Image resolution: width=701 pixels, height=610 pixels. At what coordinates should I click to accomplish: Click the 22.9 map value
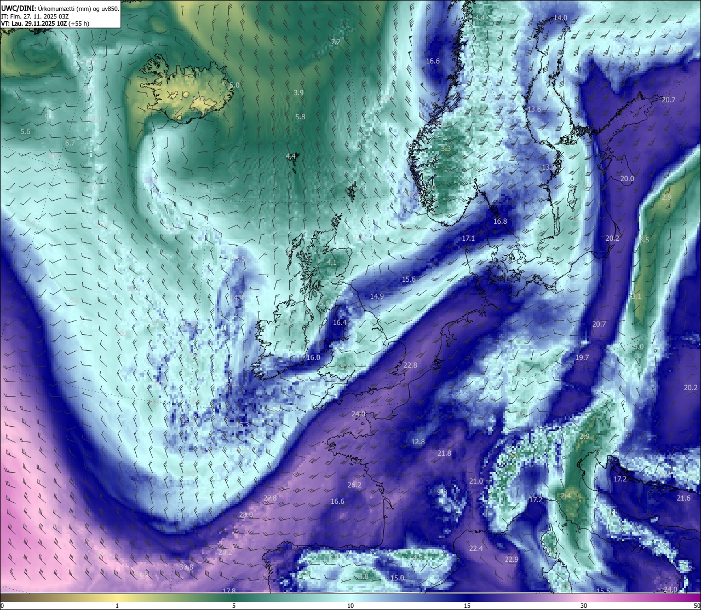(512, 560)
